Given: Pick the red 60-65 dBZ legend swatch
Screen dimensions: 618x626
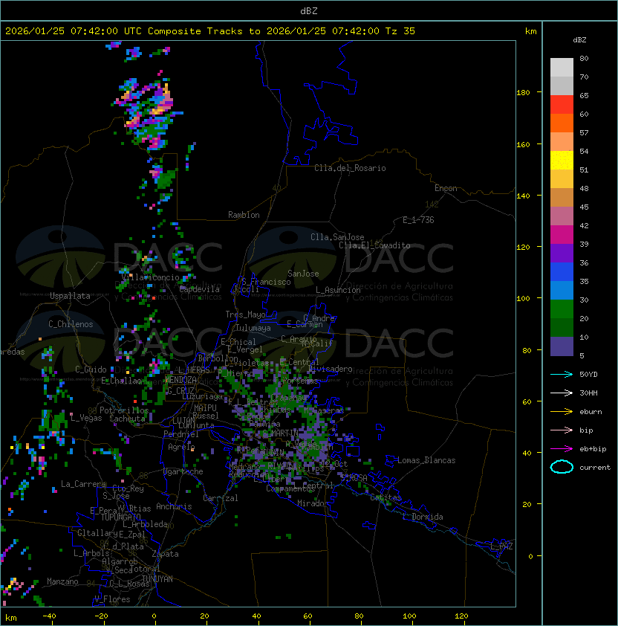Looking at the screenshot, I should [x=562, y=105].
